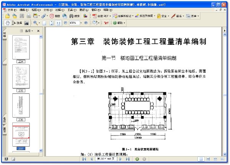
Task: Open the Help (帮助) menu
Action: pyautogui.click(x=108, y=10)
